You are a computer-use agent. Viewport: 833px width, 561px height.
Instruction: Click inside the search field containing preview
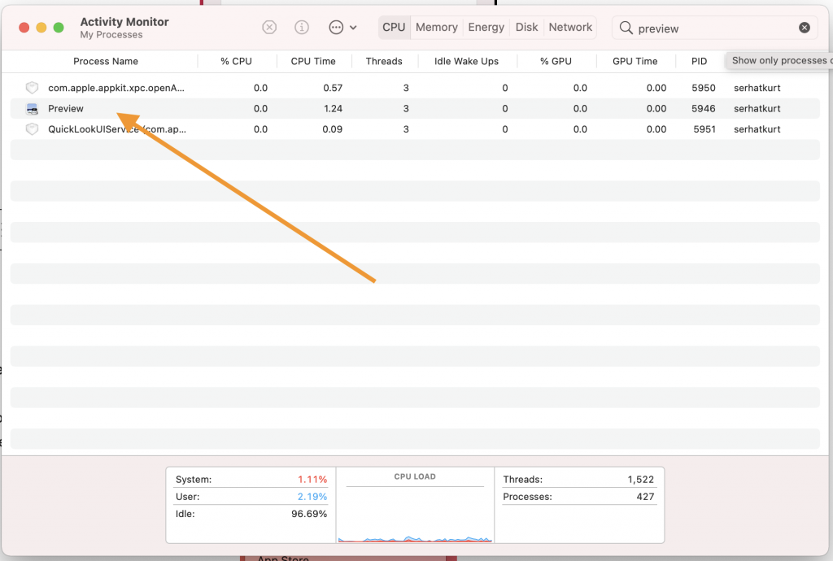[x=714, y=28]
